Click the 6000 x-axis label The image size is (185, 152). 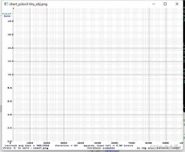[115, 143]
